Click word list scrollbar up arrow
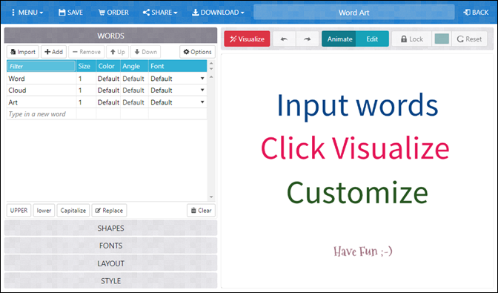Viewport: 498px width, 293px height. pos(211,77)
